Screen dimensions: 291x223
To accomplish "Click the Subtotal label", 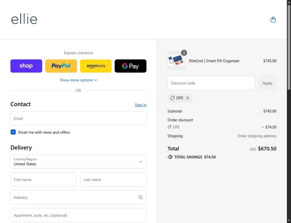I will click(x=175, y=111).
